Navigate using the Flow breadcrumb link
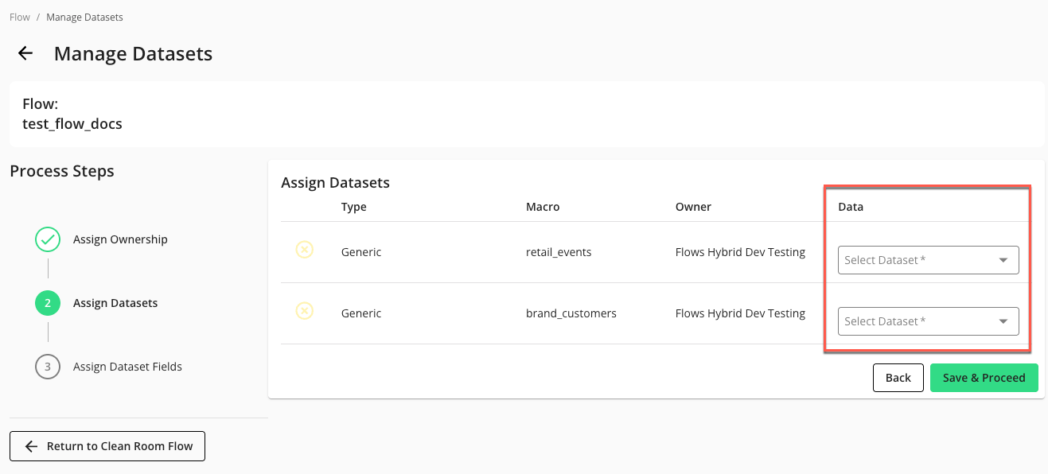Viewport: 1048px width, 474px height. tap(18, 17)
